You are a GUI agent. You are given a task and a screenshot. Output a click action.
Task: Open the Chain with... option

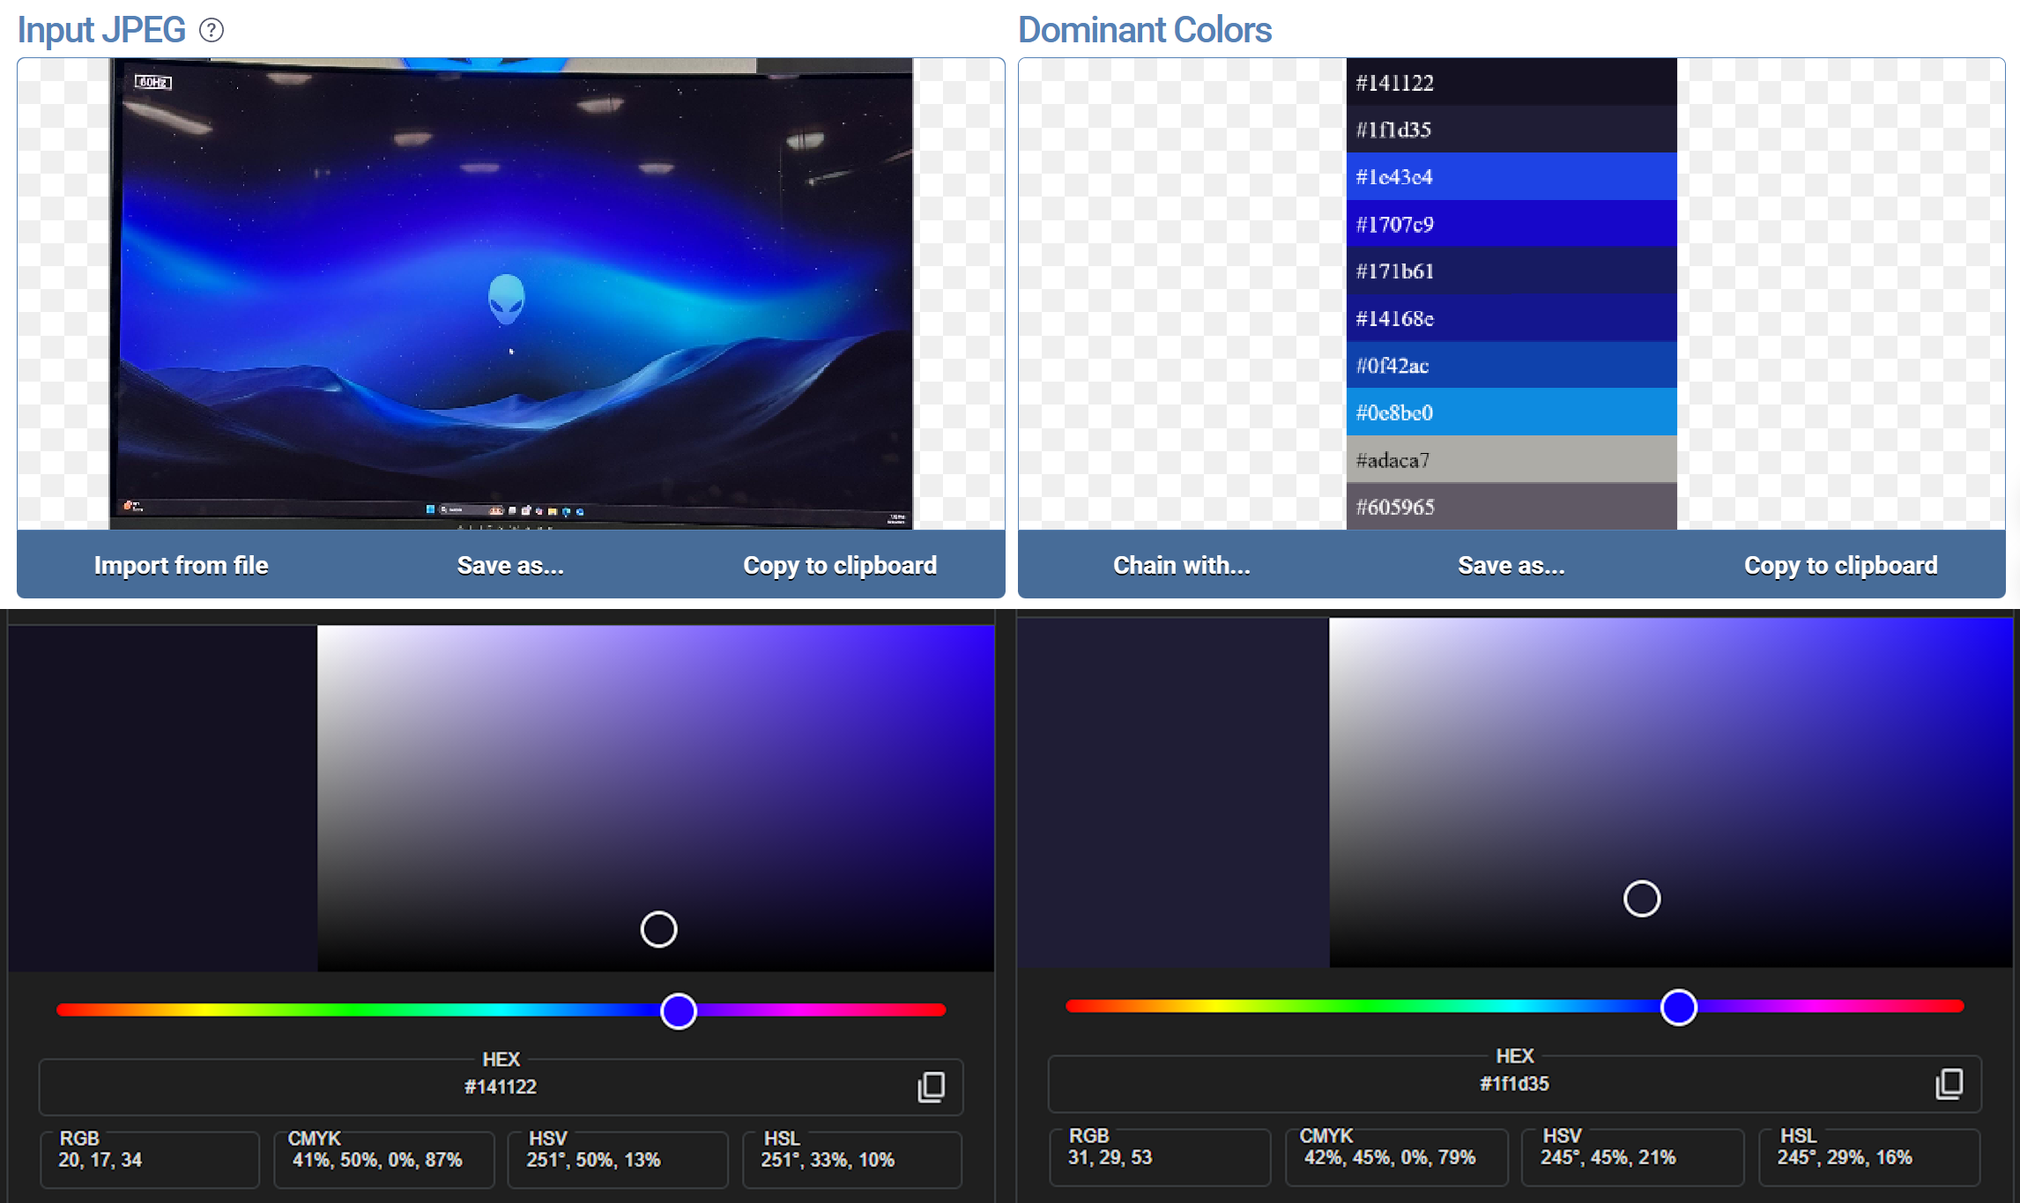click(1182, 565)
